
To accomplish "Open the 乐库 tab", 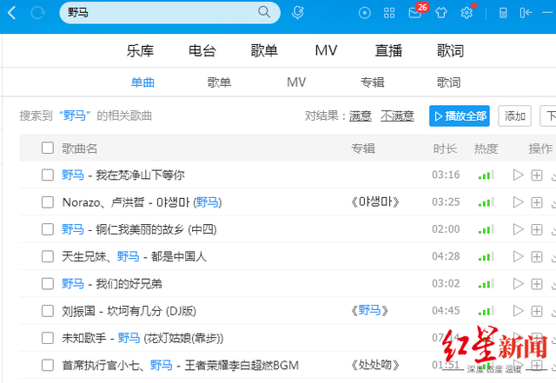I will click(140, 50).
